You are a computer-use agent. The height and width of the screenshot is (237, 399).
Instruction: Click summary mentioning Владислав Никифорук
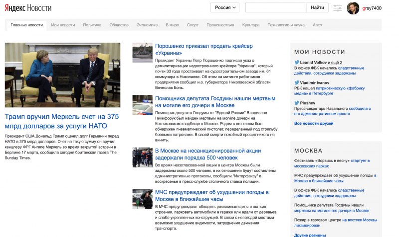(x=216, y=126)
